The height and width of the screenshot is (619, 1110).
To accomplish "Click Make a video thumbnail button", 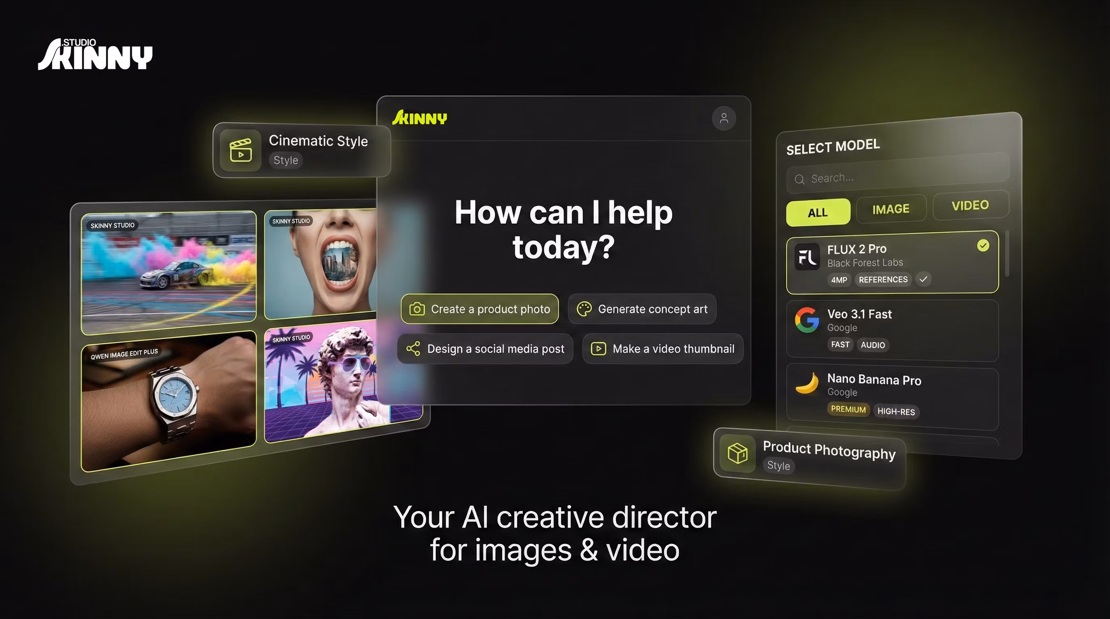I will [663, 349].
